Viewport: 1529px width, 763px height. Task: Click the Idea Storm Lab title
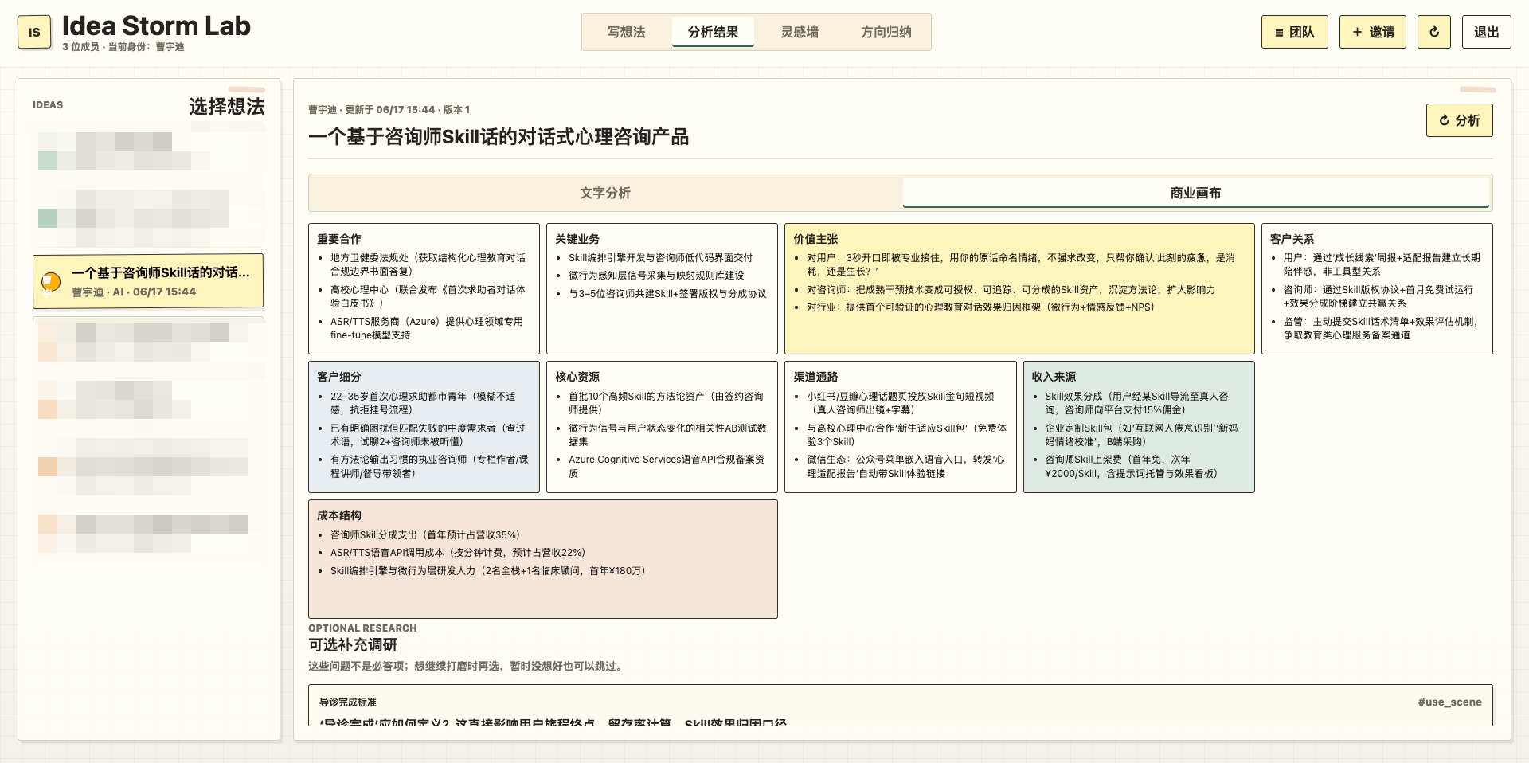point(156,25)
